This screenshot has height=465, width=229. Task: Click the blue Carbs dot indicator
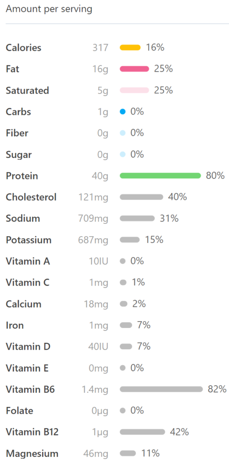(123, 112)
